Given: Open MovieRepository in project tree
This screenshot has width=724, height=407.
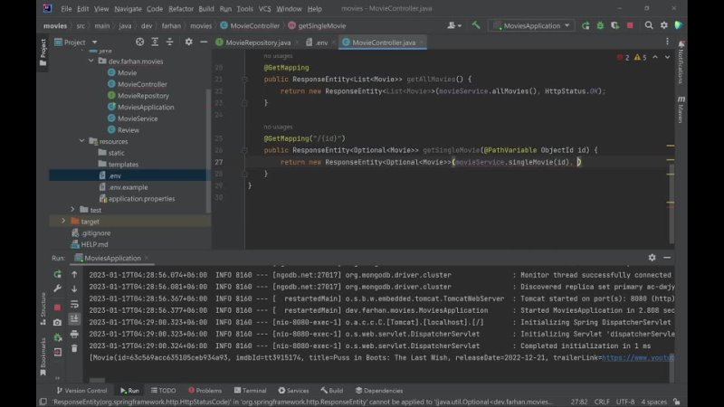Looking at the screenshot, I should tap(143, 96).
